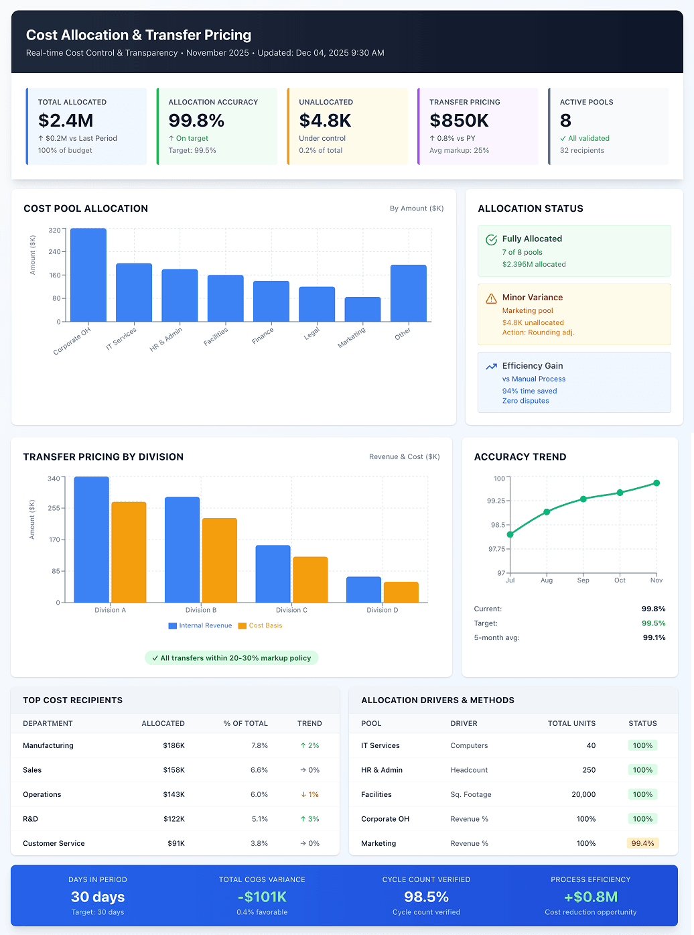This screenshot has width=694, height=935.
Task: Select the Corporate OH bar in chart
Action: click(x=88, y=275)
